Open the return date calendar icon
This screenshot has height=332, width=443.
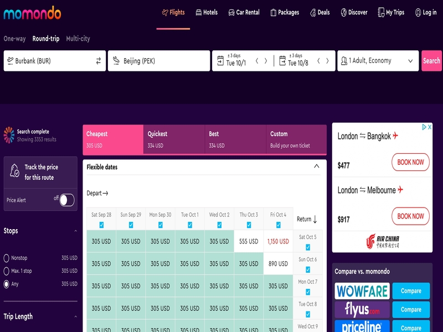coord(282,61)
